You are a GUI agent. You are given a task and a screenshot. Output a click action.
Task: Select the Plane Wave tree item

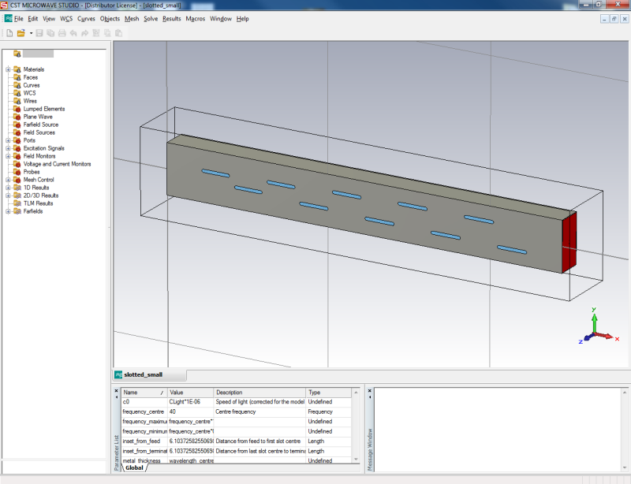tap(38, 117)
